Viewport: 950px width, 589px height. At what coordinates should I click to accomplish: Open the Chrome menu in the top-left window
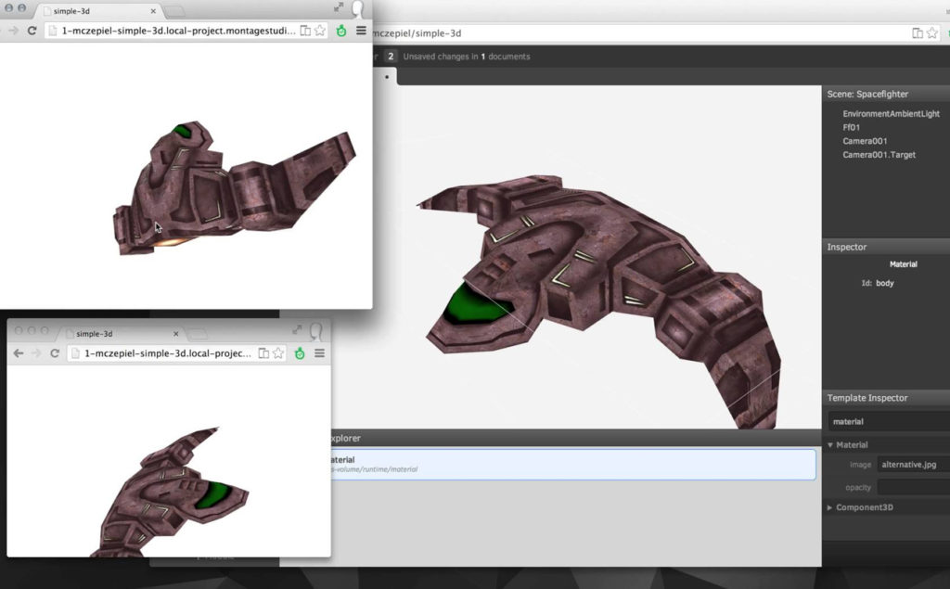tap(361, 31)
